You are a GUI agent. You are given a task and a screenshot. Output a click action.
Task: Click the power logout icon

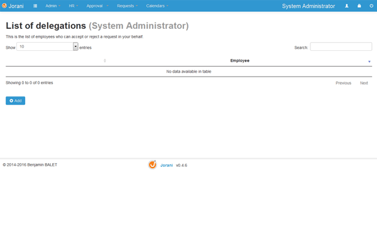pyautogui.click(x=371, y=6)
